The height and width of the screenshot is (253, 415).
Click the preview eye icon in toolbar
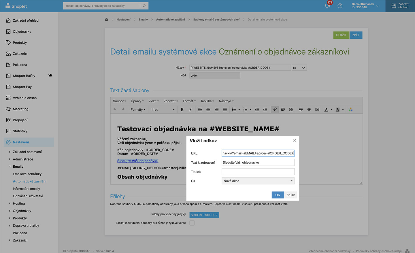click(309, 109)
